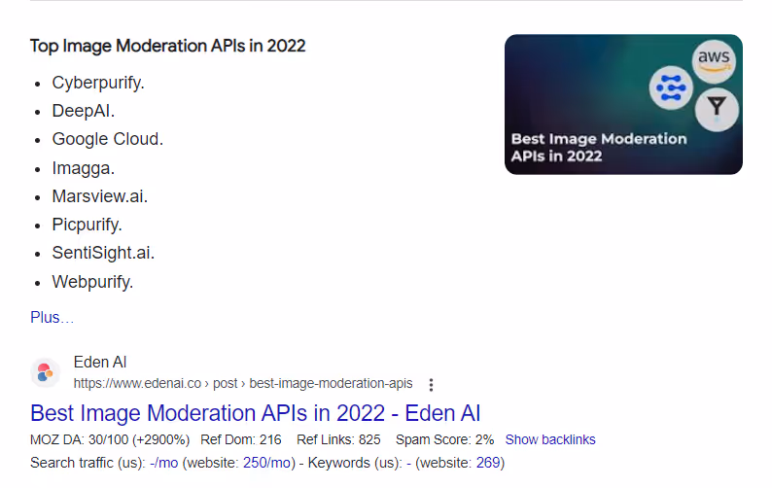This screenshot has width=772, height=488.
Task: Click the 269 website keywords link
Action: (x=488, y=463)
